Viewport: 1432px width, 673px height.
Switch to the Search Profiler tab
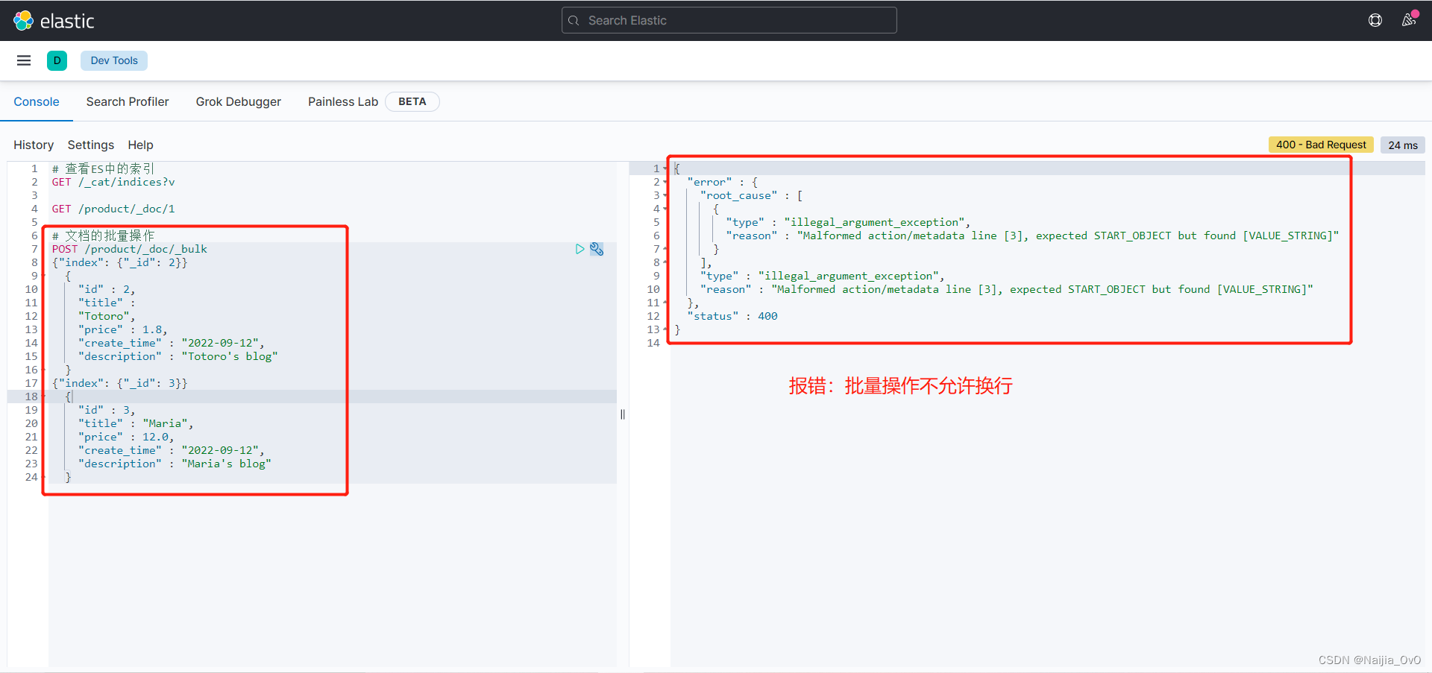coord(128,101)
